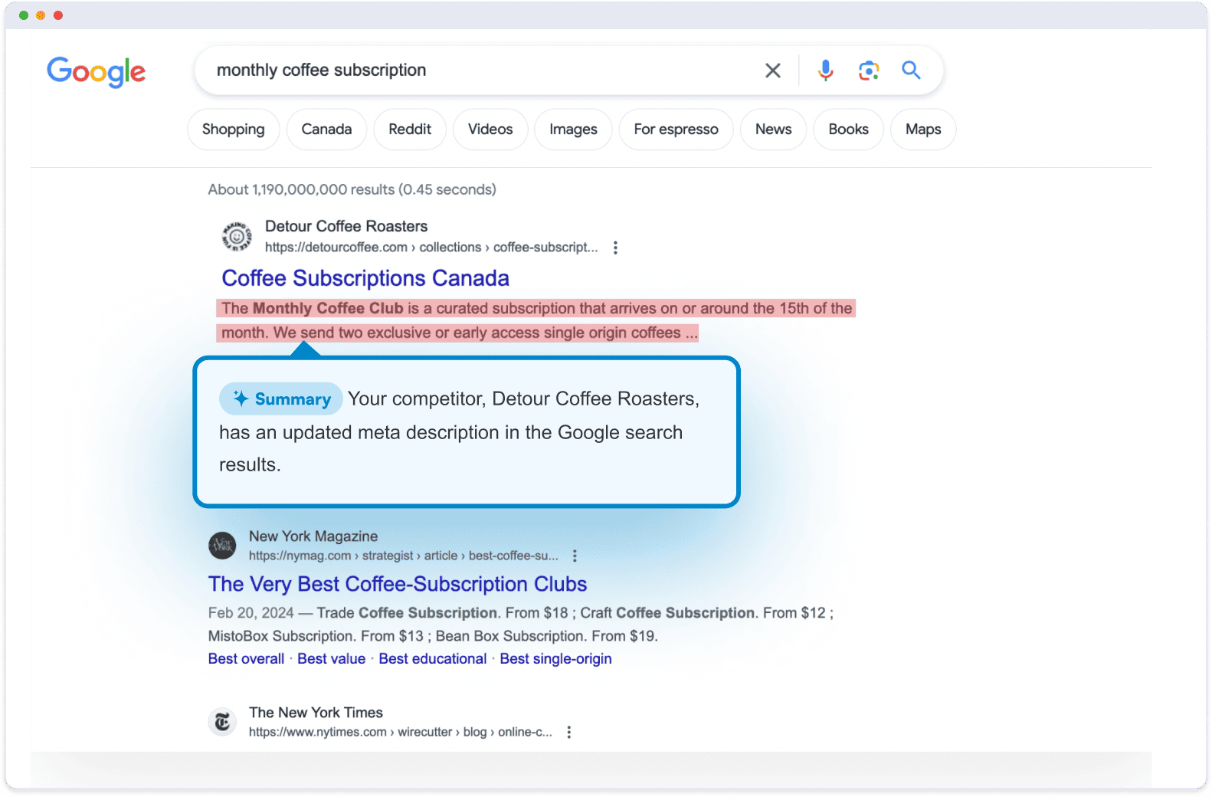Jump to the 'Best overall' sitelink
1212x797 pixels.
246,659
